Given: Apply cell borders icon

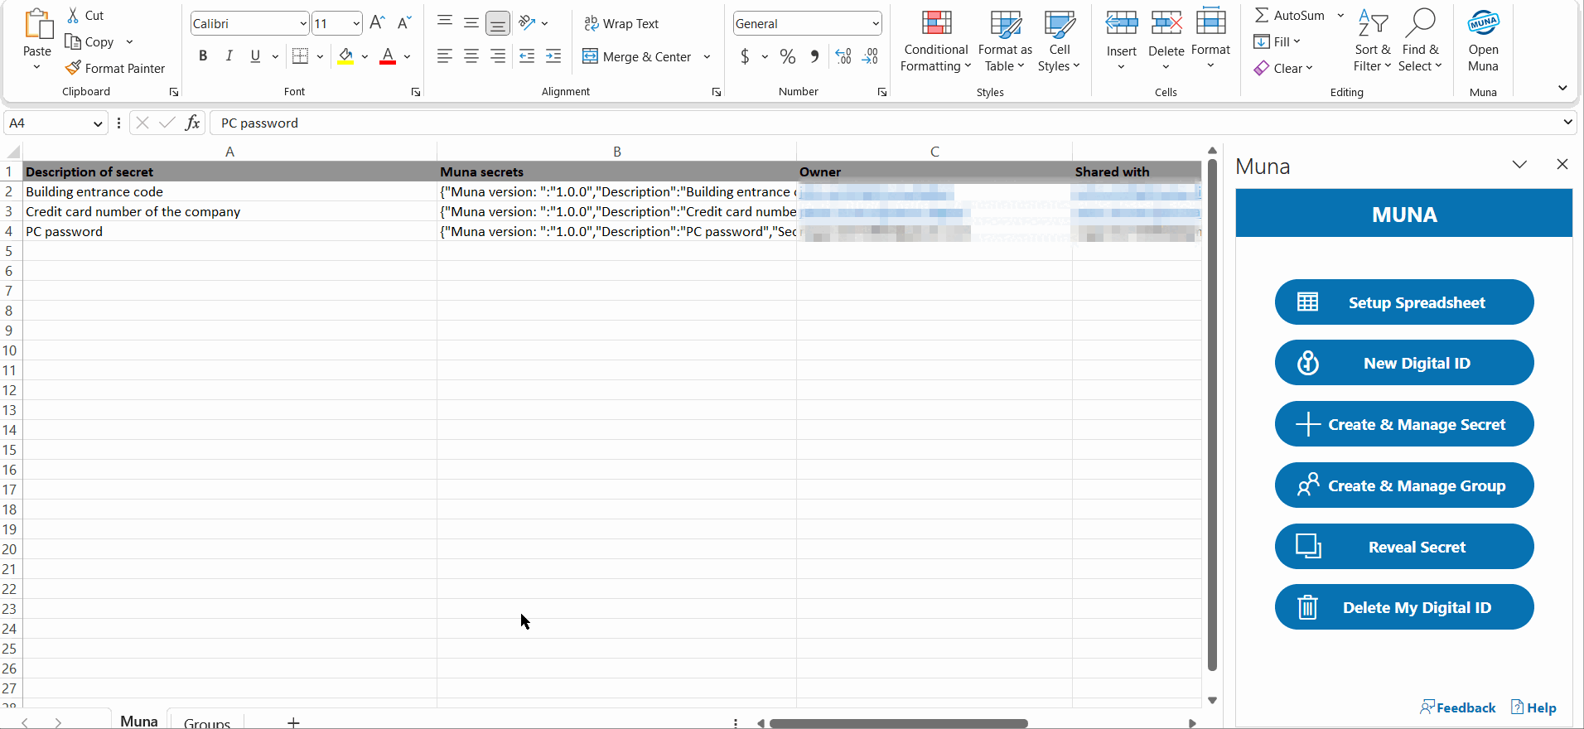Looking at the screenshot, I should pyautogui.click(x=301, y=56).
